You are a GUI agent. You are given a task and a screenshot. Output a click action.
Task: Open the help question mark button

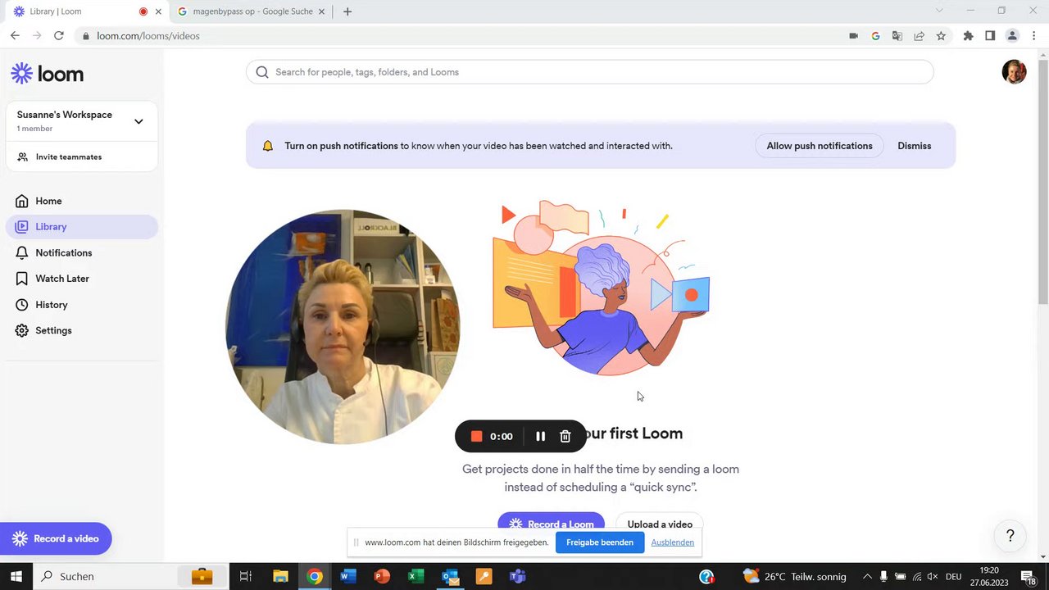pyautogui.click(x=1010, y=536)
